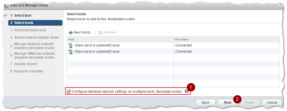Screen dimensions: 287x111
Task: Click the resize grip at dialog corner
Action: [x=282, y=106]
